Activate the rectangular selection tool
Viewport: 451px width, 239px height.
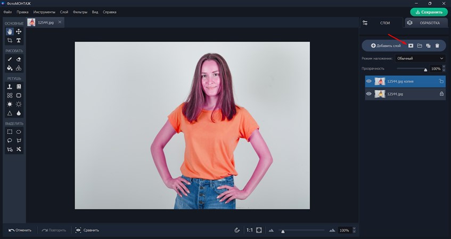(x=10, y=132)
